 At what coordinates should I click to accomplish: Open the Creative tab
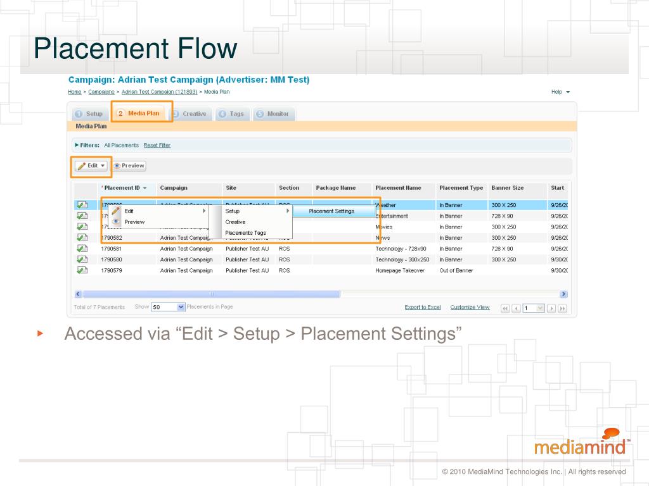[x=190, y=114]
